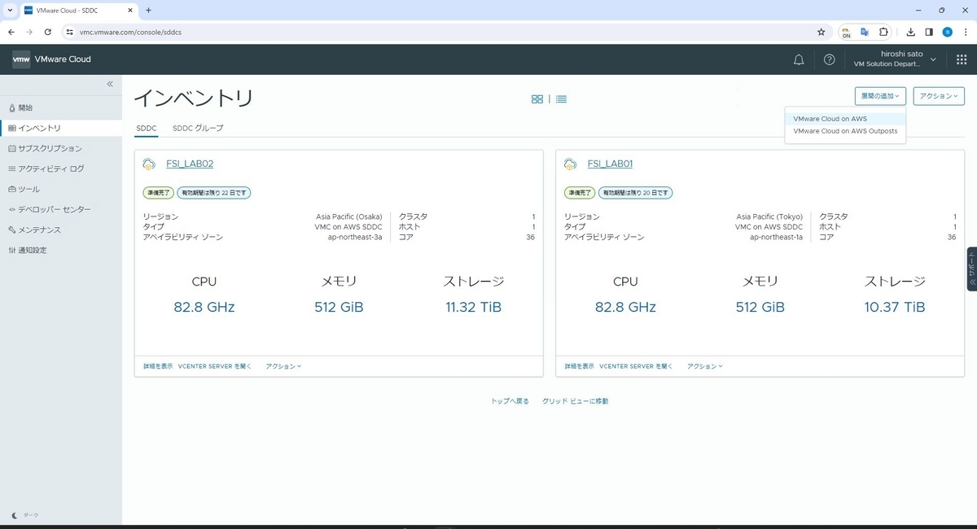Click the vmw VMware Cloud logo
977x529 pixels.
pyautogui.click(x=51, y=59)
